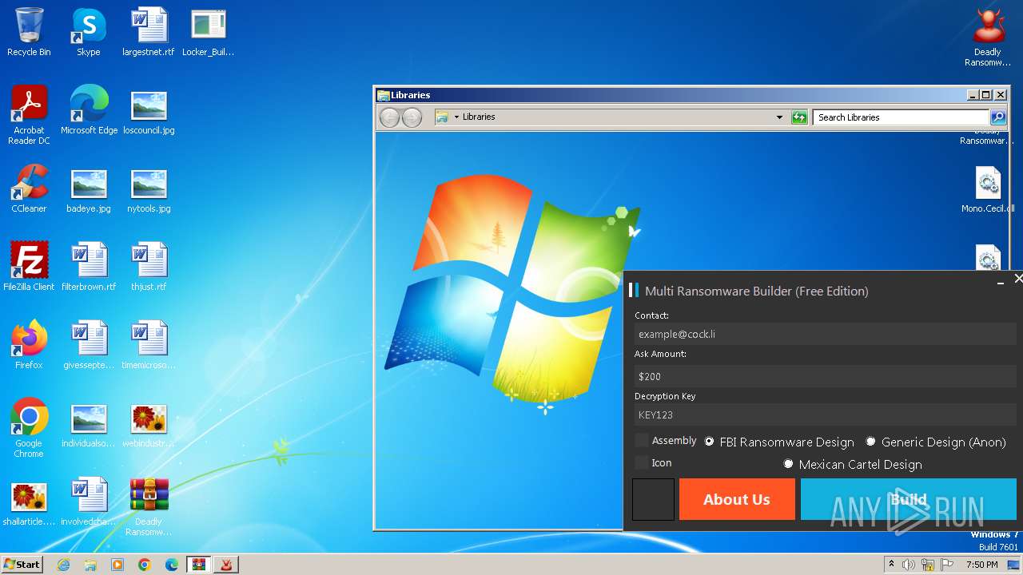Click the taskbar clock 7:50 PM
The width and height of the screenshot is (1023, 575).
(x=982, y=565)
